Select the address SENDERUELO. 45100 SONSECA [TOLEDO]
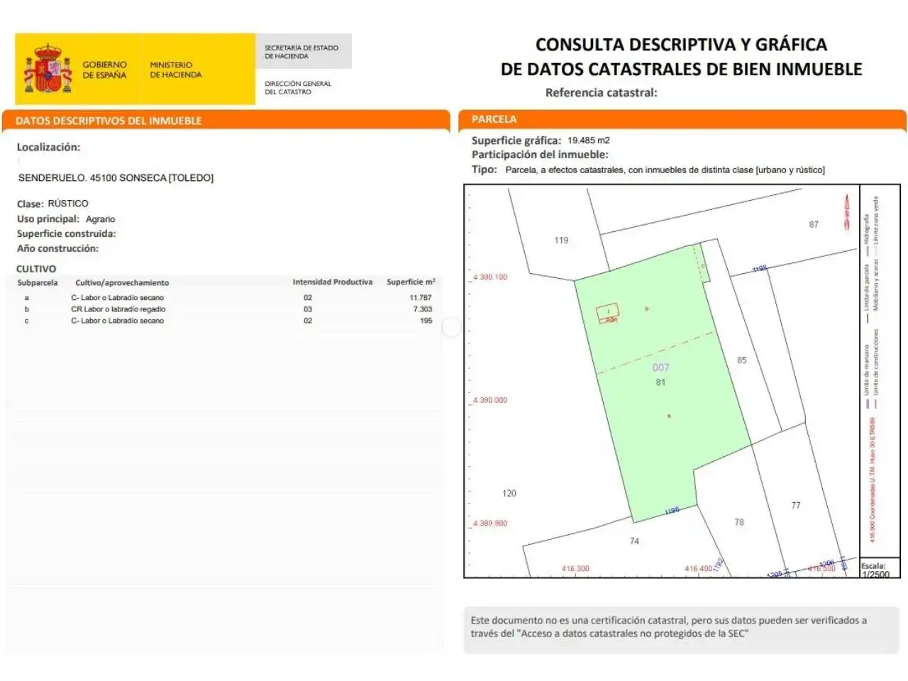Image resolution: width=908 pixels, height=681 pixels. (x=116, y=178)
